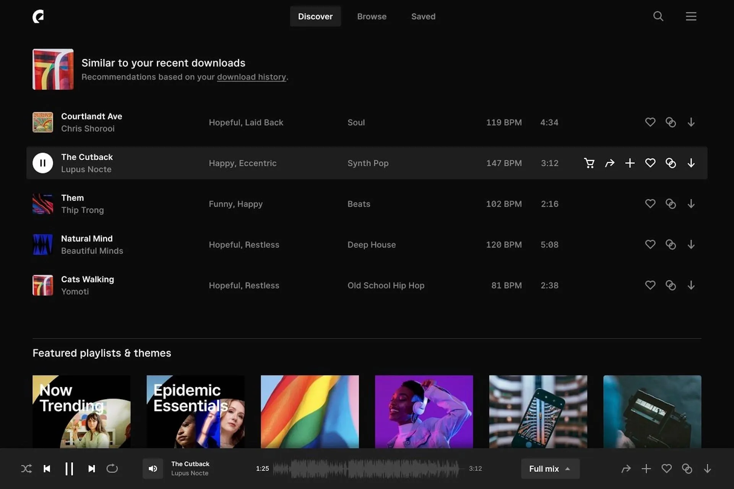Like the currently playing track in player bar
The width and height of the screenshot is (734, 489).
[x=667, y=468]
